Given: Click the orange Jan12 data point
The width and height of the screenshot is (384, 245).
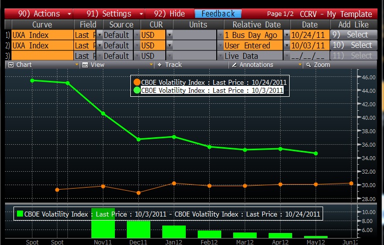Looking at the screenshot, I should (x=174, y=183).
